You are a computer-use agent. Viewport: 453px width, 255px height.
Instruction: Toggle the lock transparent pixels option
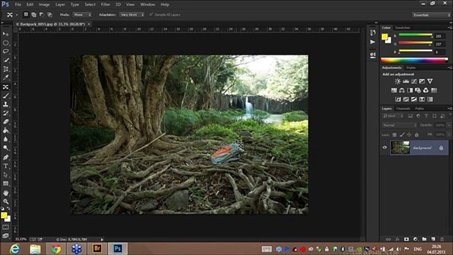coord(394,135)
